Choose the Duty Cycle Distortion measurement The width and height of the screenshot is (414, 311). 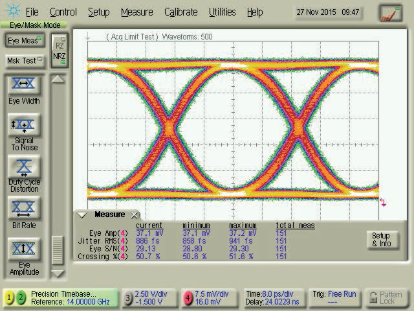[24, 167]
